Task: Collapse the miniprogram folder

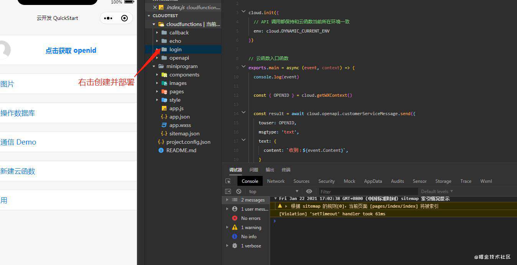Action: click(154, 66)
